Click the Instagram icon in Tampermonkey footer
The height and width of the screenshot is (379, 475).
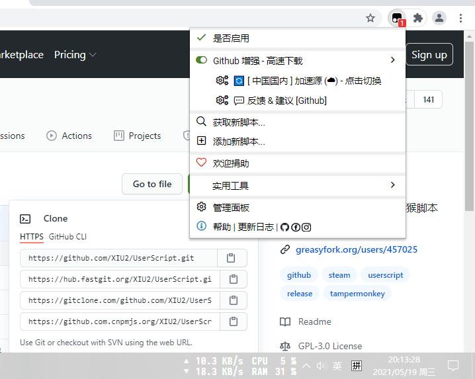[x=306, y=227]
